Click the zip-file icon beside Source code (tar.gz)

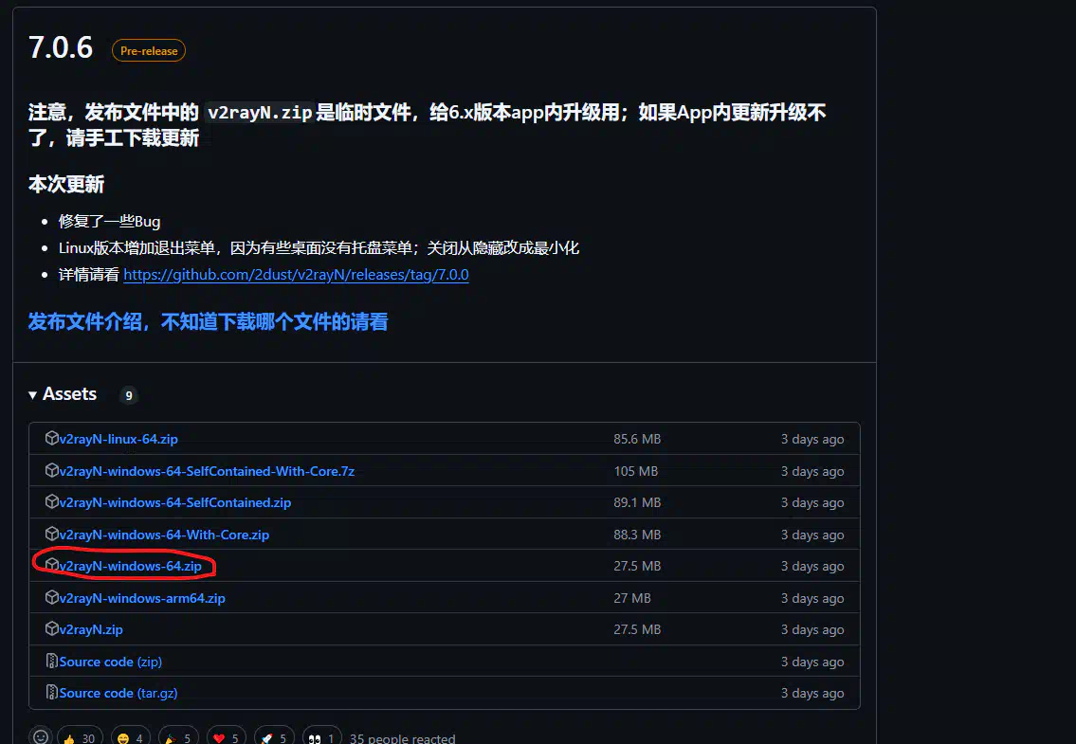51,693
